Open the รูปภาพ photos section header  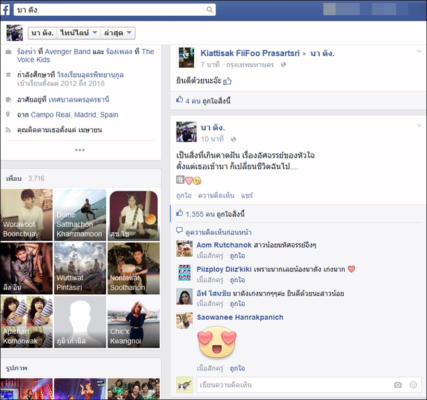(x=17, y=368)
